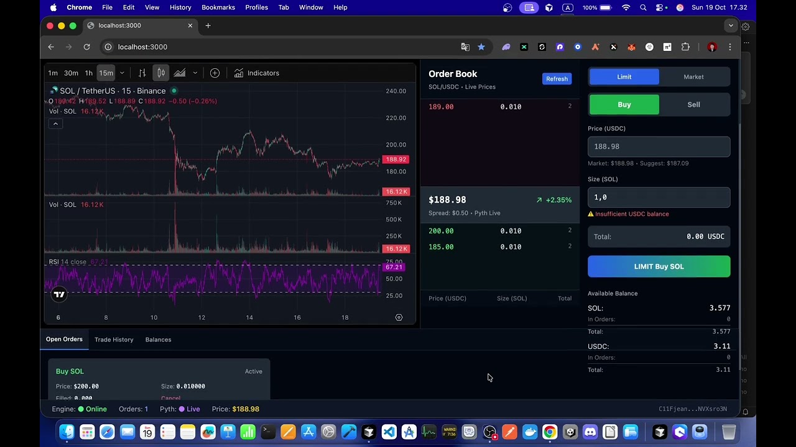The width and height of the screenshot is (796, 447).
Task: Select the bar chart style icon
Action: point(142,73)
